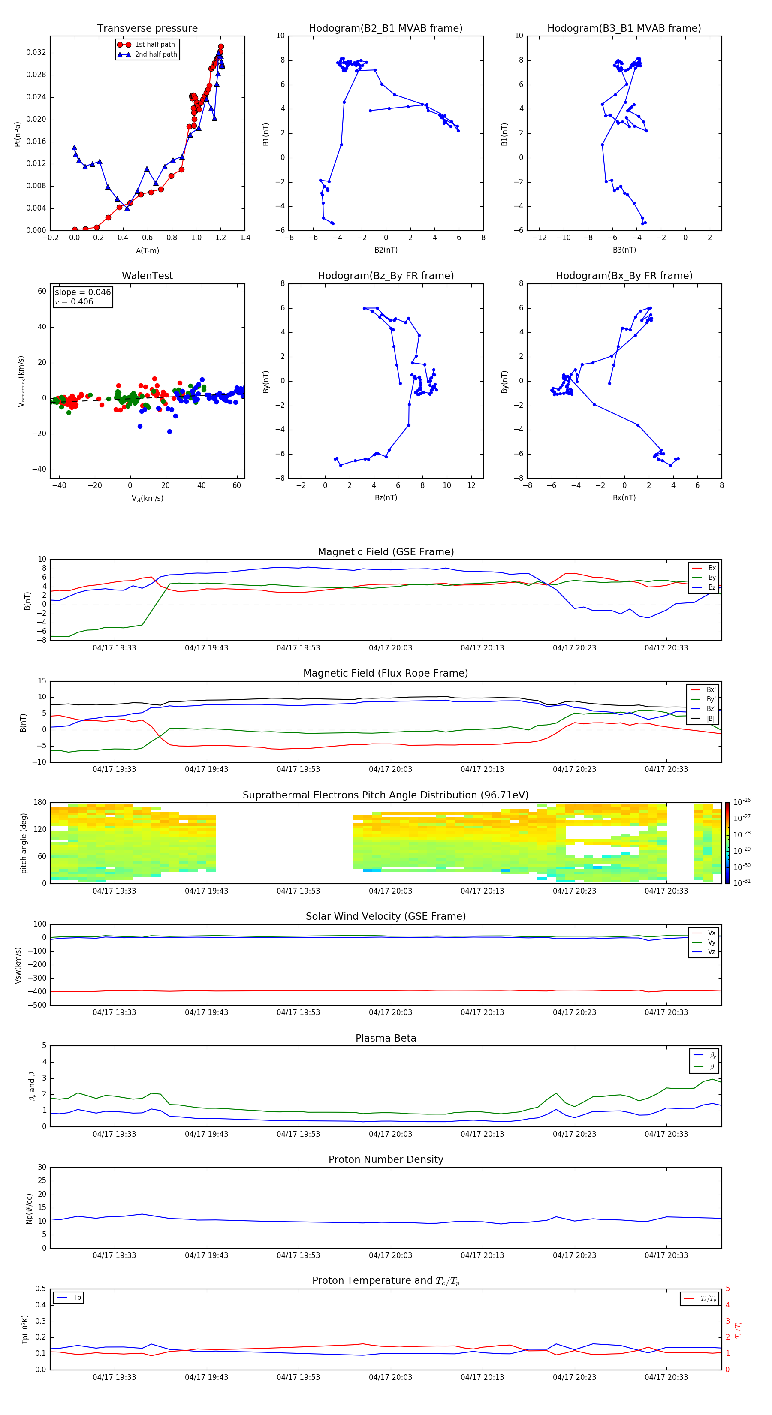Click the "04/17 19:33" tick under GSE Magnetic Field
772x1415 pixels.
[114, 648]
